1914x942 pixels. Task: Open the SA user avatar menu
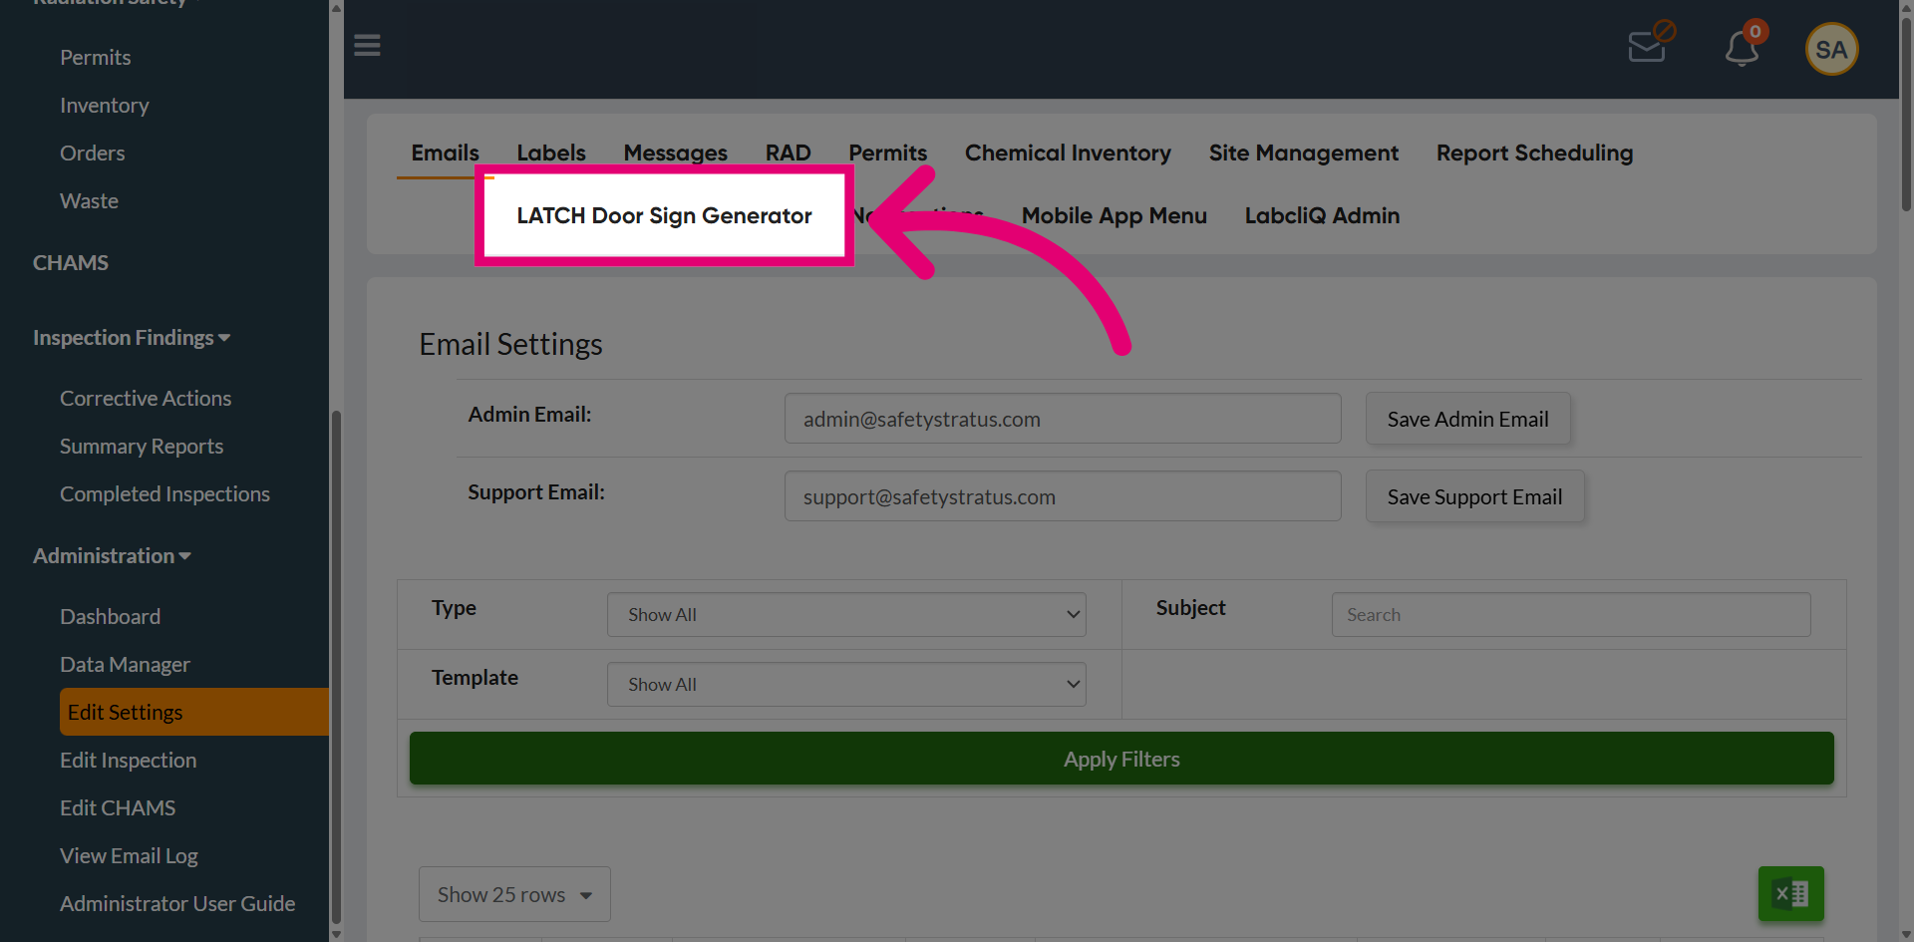(1831, 49)
